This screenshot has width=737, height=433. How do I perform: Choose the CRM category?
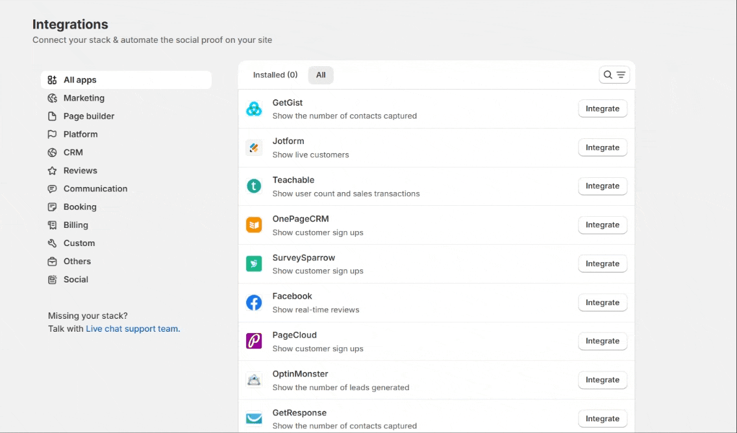[73, 153]
